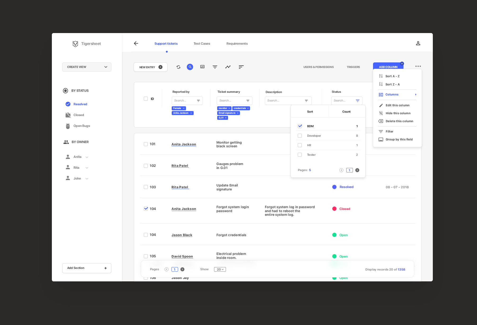
Task: Expand the Columns submenu
Action: 397,95
